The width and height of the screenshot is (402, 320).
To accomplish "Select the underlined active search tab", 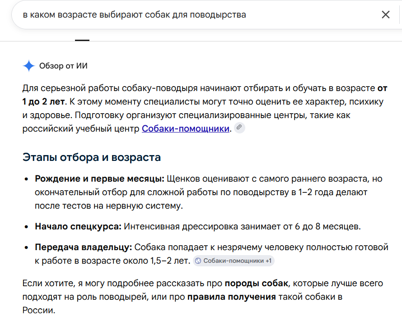I will pyautogui.click(x=82, y=40).
